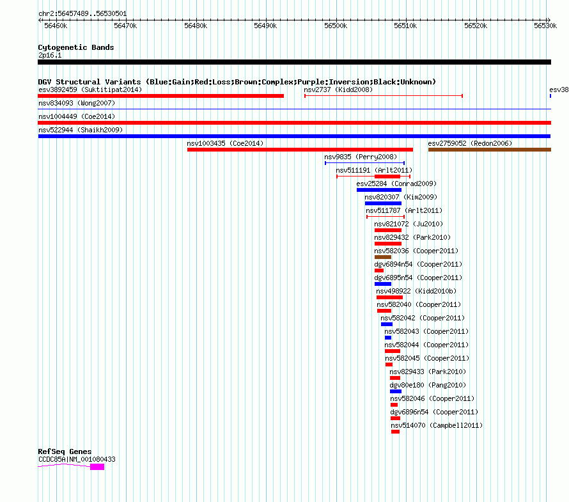The height and width of the screenshot is (502, 569).
Task: Select the nsv582043 (Cooper2011) label
Action: (426, 331)
